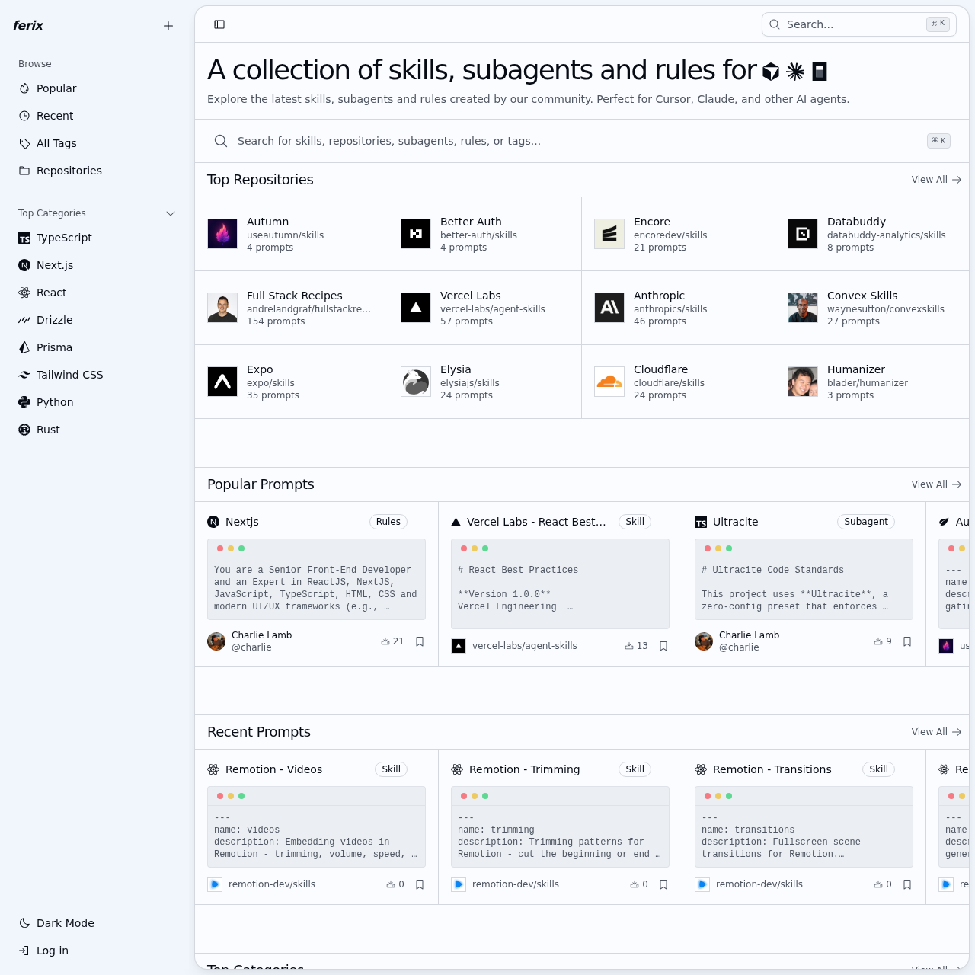Screen dimensions: 975x975
Task: Toggle the sidebar panel icon
Action: [219, 24]
